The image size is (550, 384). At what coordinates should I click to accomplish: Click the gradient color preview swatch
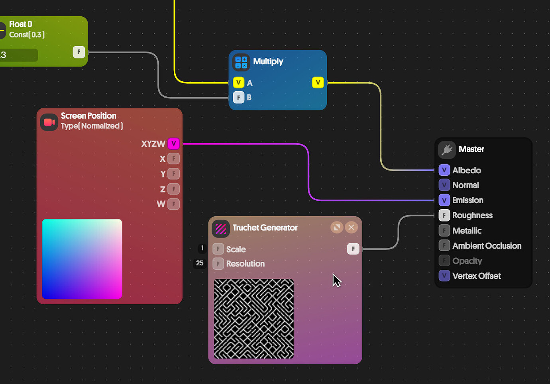82,259
